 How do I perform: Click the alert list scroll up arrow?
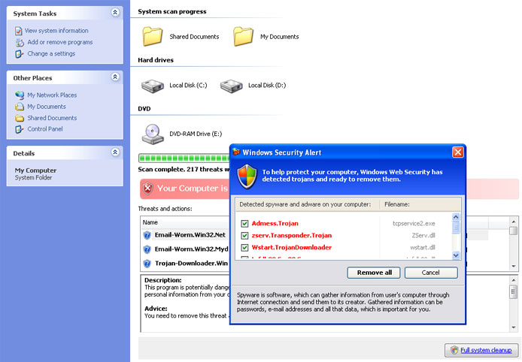456,217
